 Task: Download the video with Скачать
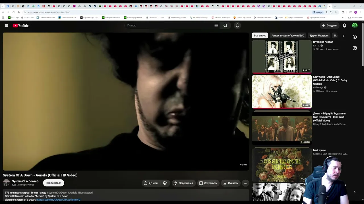click(230, 183)
